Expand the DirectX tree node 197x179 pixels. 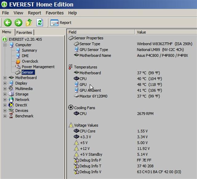(x=5, y=105)
